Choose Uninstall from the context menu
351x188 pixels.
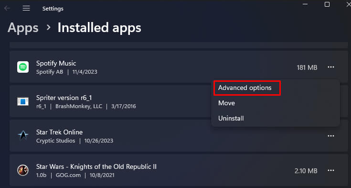pyautogui.click(x=231, y=118)
